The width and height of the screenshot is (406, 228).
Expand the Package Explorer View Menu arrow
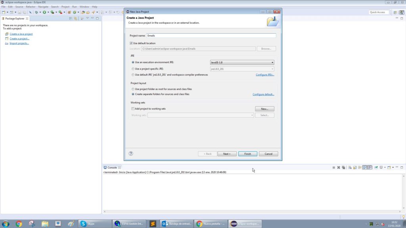pos(87,19)
